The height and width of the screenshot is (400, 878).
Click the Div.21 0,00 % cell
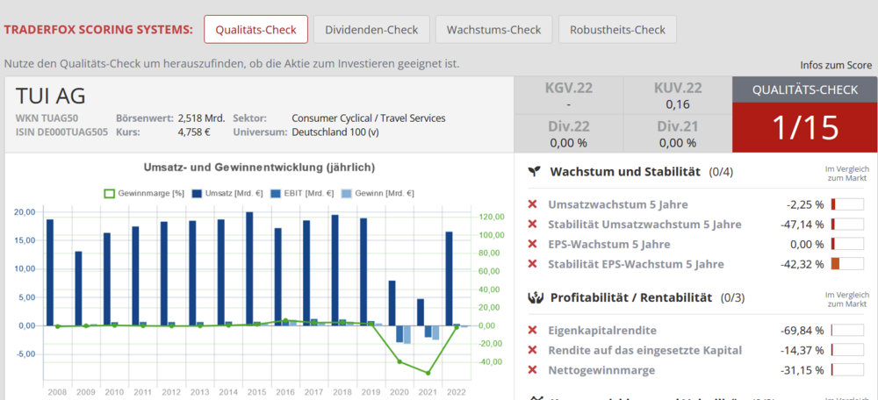click(x=678, y=133)
